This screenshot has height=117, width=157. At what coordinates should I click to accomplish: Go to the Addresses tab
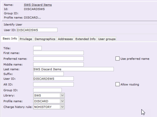[65, 39]
